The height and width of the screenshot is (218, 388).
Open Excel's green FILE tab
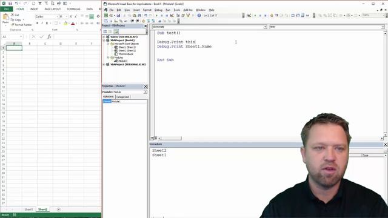(x=7, y=9)
